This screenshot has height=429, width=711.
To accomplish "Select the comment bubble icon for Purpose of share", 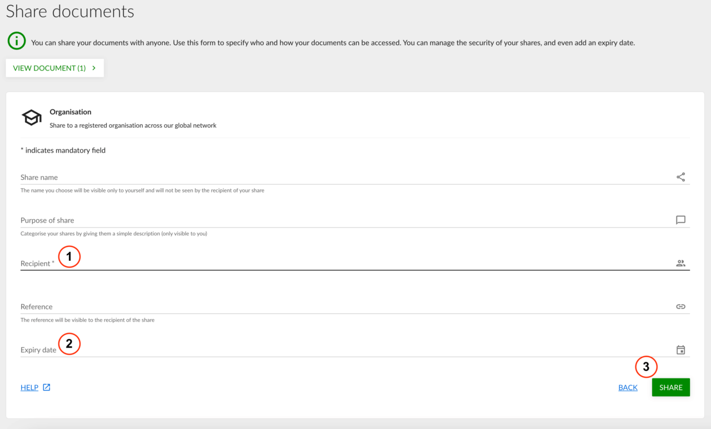I will [680, 220].
